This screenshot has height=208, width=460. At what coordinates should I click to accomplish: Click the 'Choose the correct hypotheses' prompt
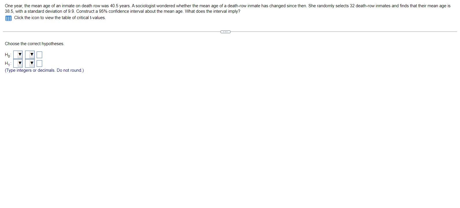pyautogui.click(x=34, y=44)
